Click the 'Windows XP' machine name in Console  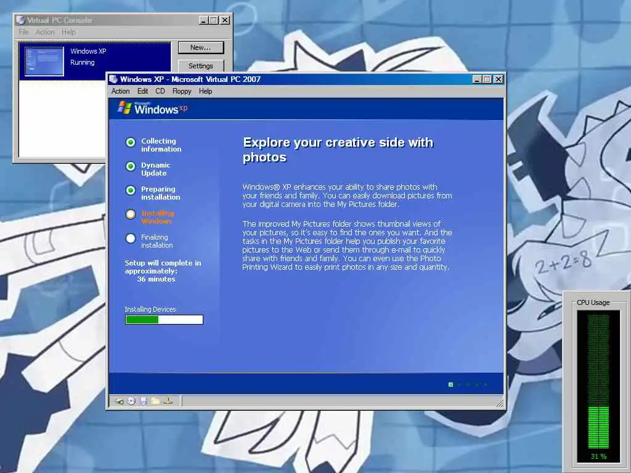[x=88, y=51]
